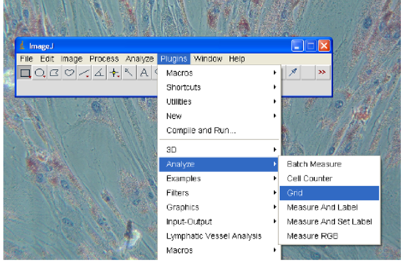This screenshot has height=262, width=401.
Task: Select the Wand tracing tool
Action: (x=129, y=73)
